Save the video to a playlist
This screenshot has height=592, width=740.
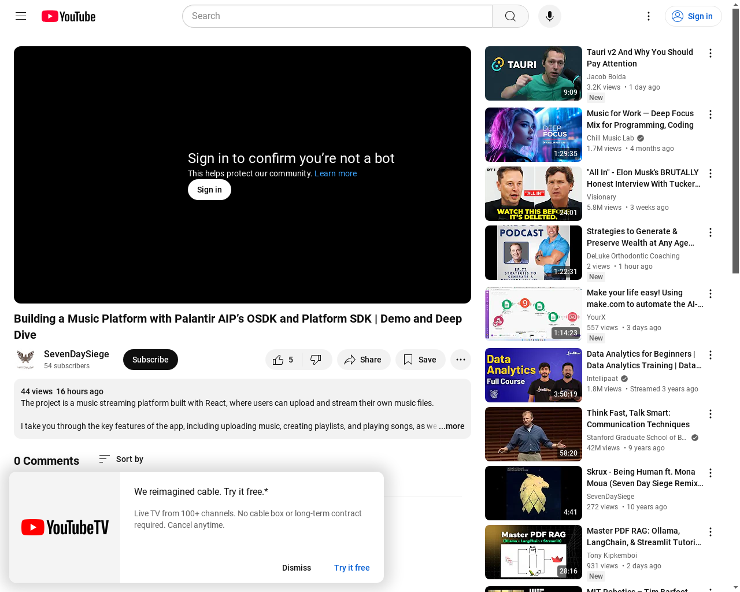click(x=420, y=360)
